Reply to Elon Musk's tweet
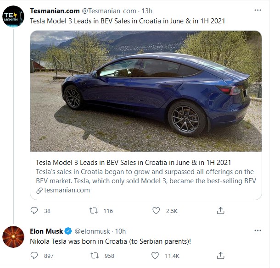280x268 pixels. tap(34, 256)
